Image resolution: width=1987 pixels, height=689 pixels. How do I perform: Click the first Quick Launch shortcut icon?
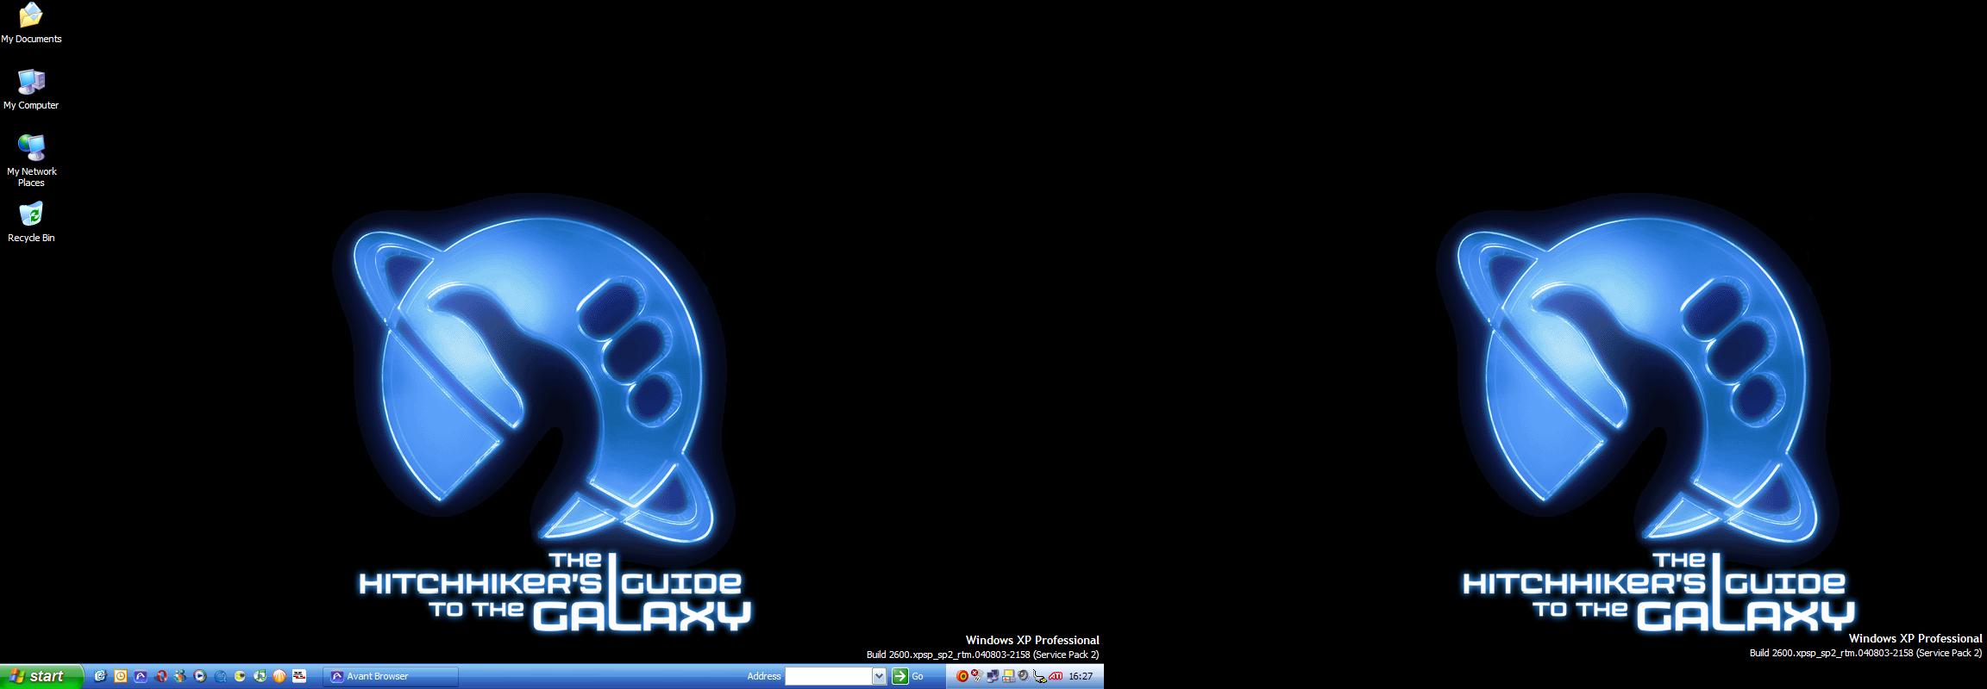pyautogui.click(x=100, y=676)
